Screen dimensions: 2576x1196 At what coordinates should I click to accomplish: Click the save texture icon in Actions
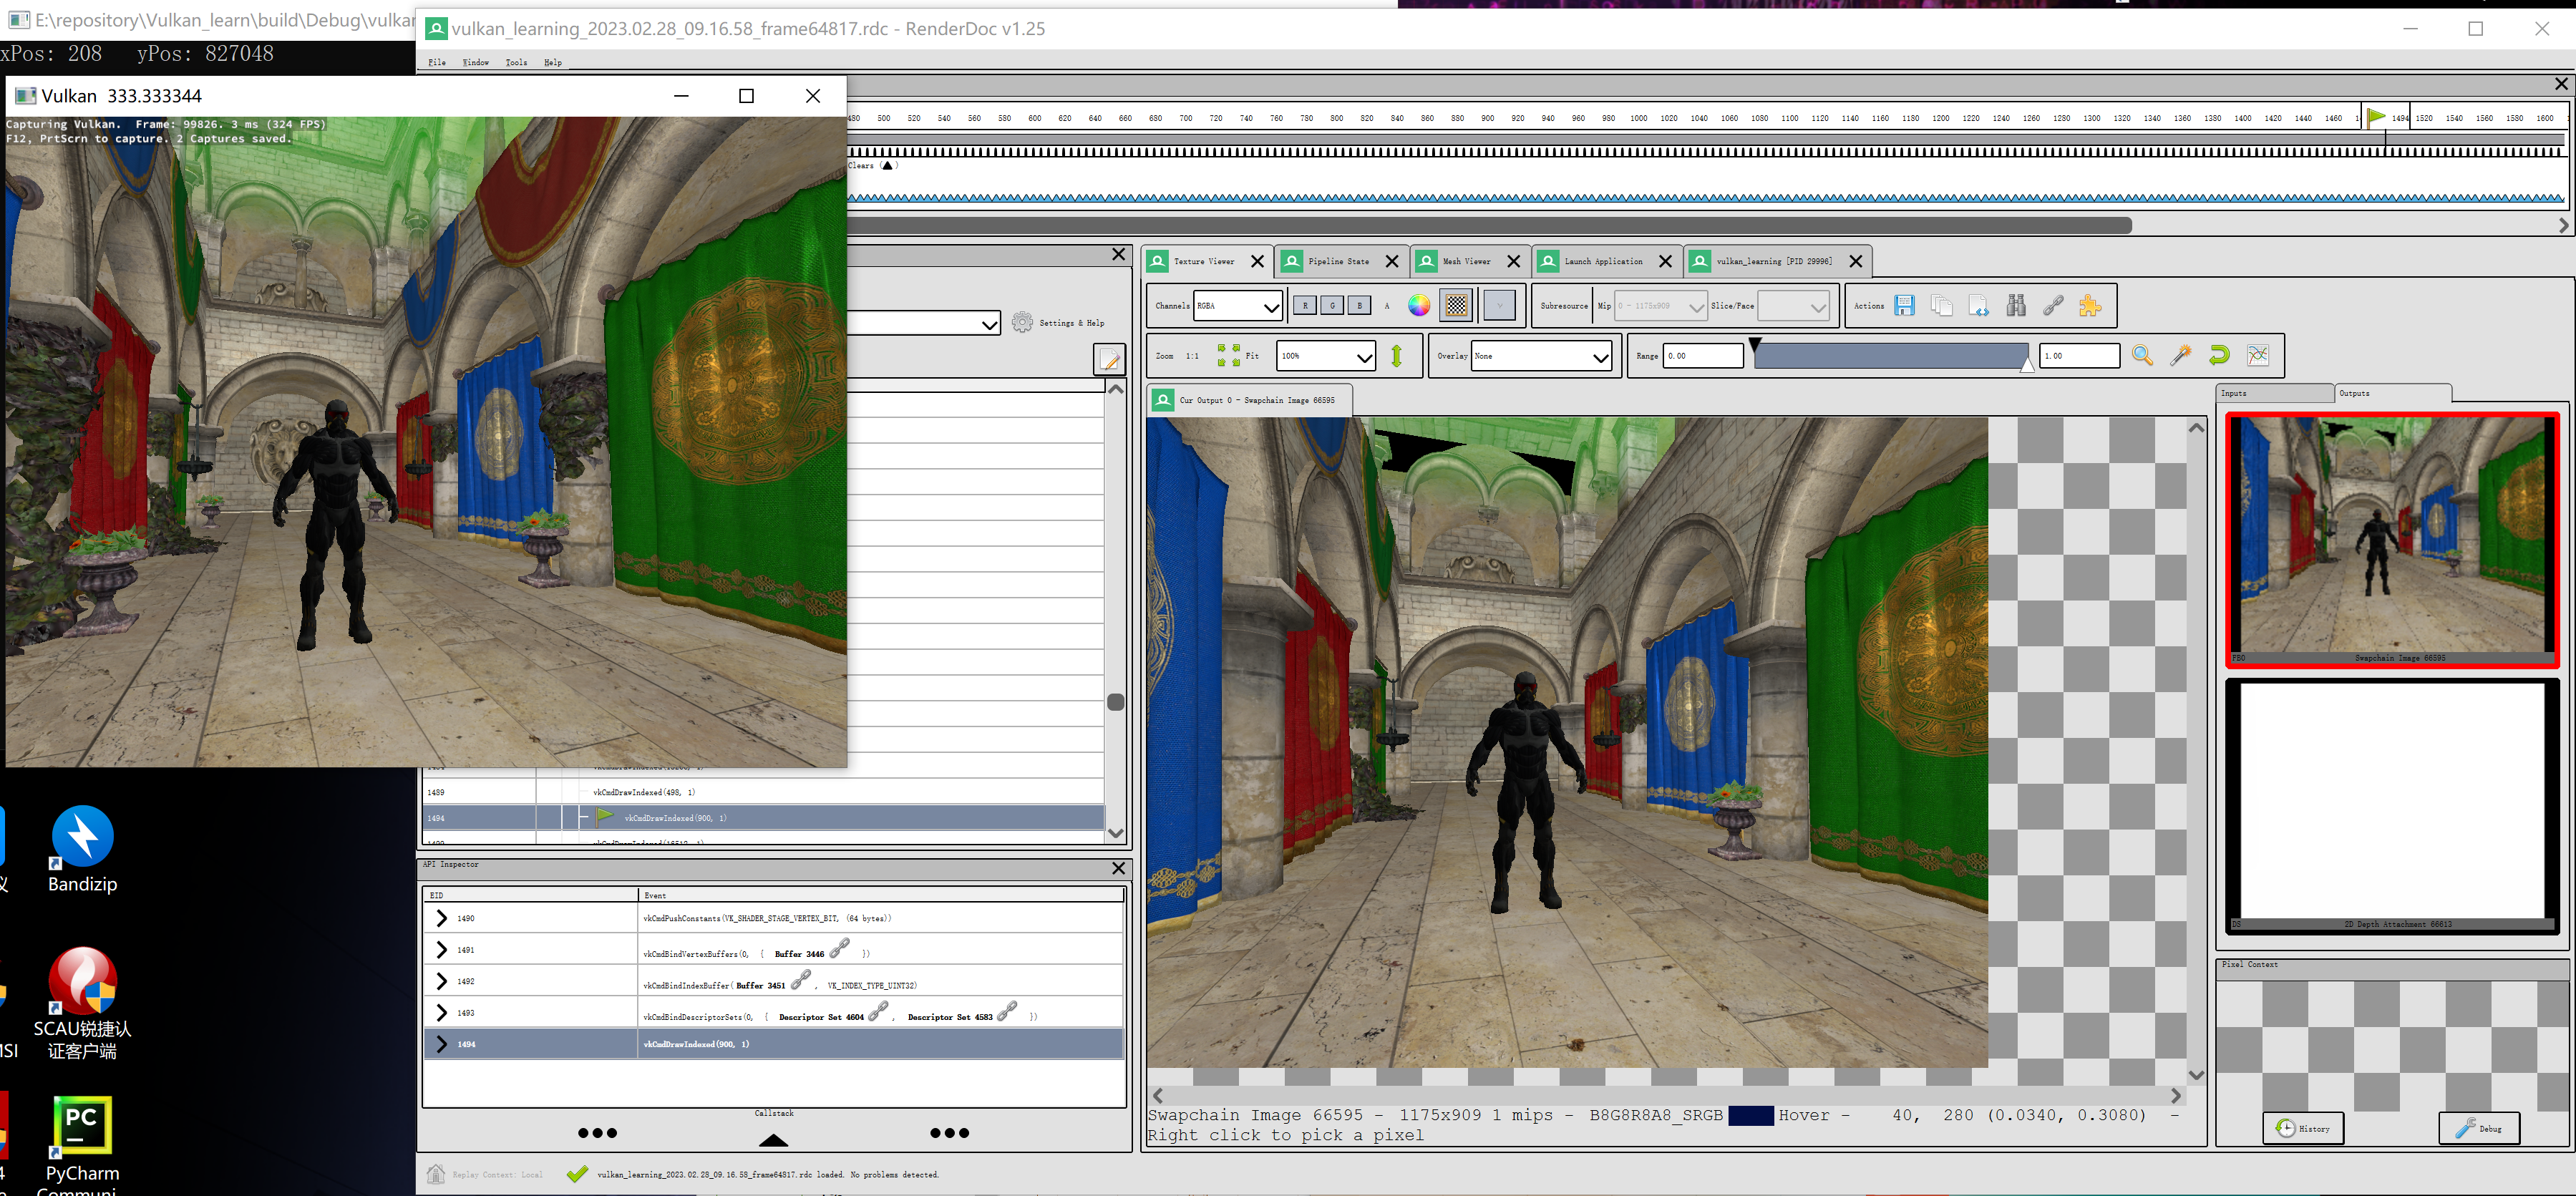(x=1904, y=306)
